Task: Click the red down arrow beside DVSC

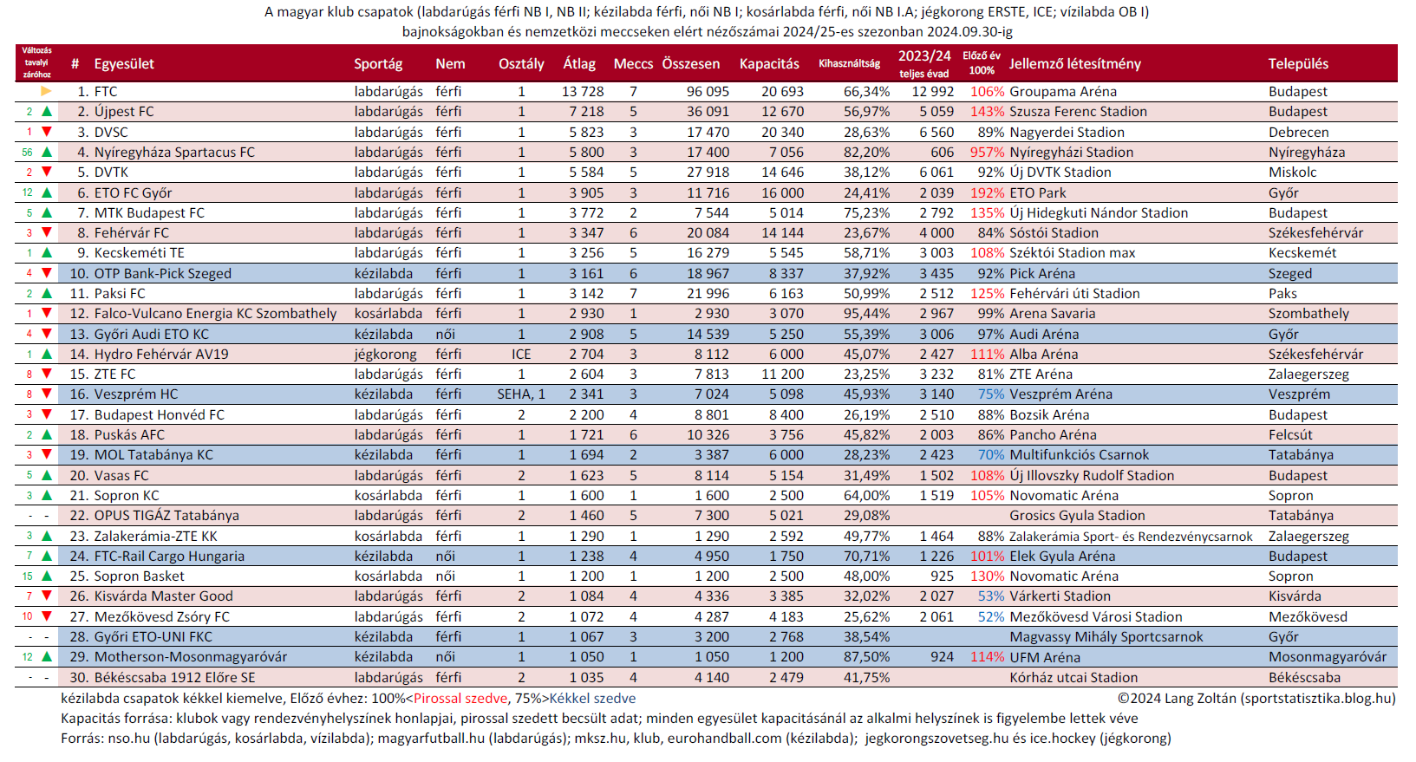Action: tap(47, 132)
